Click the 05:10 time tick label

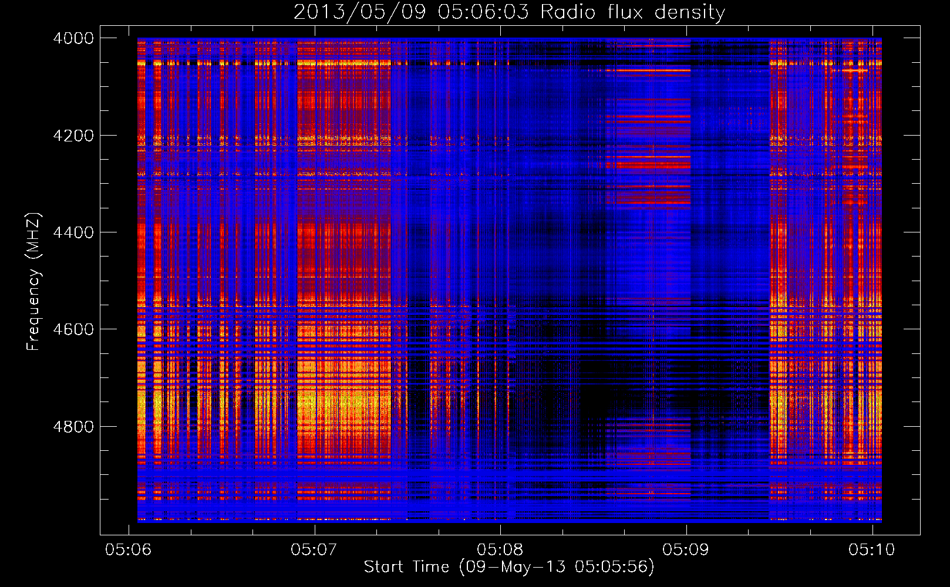[x=872, y=549]
